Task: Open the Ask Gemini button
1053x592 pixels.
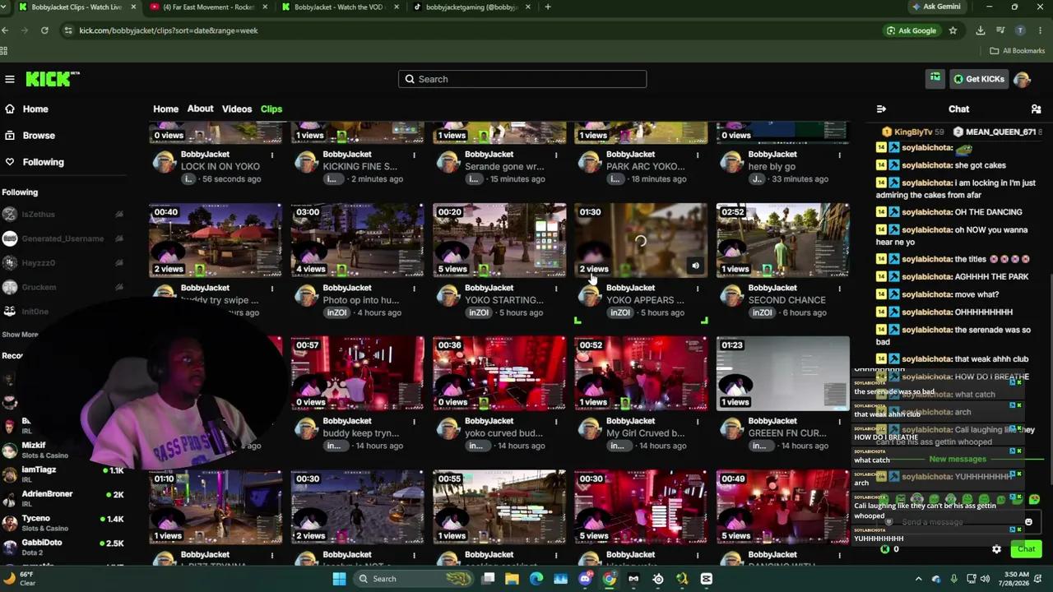Action: (936, 7)
